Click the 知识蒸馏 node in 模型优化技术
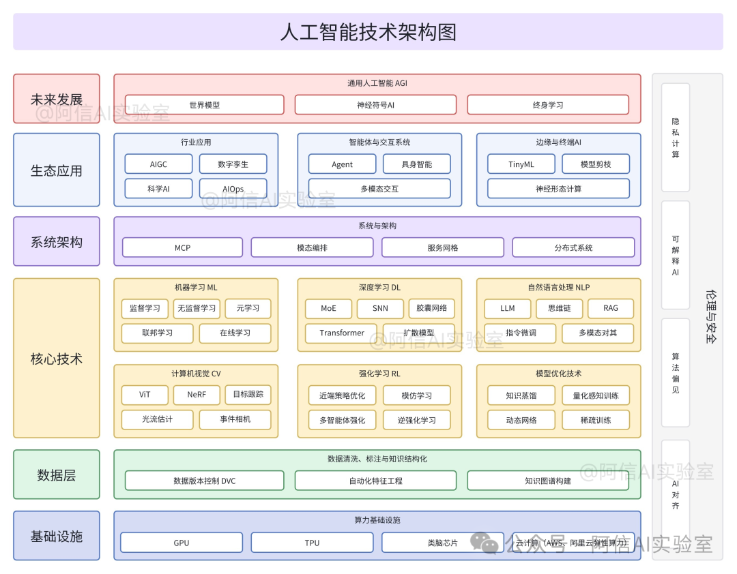 click(521, 395)
